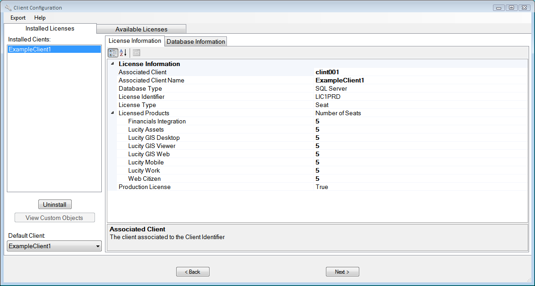535x286 pixels.
Task: Switch property grid to Categorized view
Action: coord(113,53)
